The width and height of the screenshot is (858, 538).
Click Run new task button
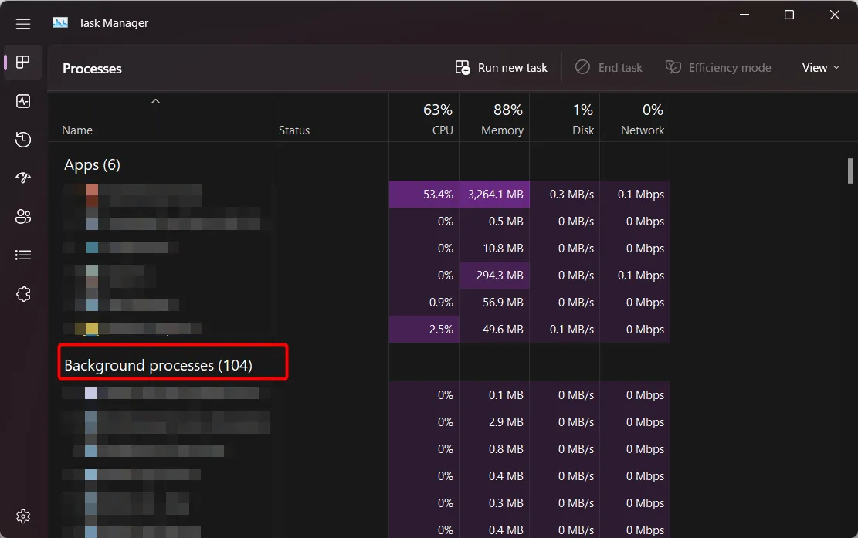coord(501,68)
